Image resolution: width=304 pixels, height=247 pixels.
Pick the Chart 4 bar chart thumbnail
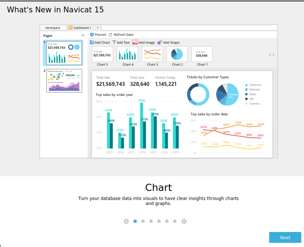(127, 54)
